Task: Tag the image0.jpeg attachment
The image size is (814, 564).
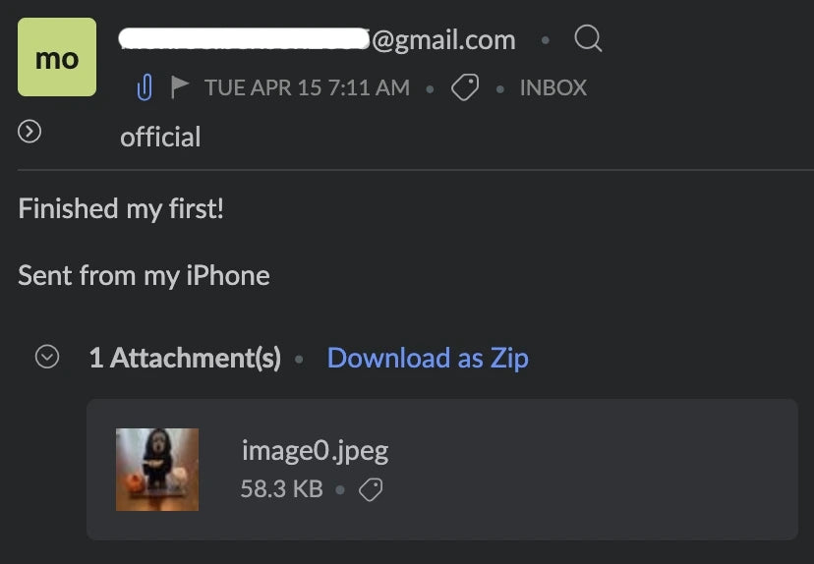Action: [x=371, y=489]
